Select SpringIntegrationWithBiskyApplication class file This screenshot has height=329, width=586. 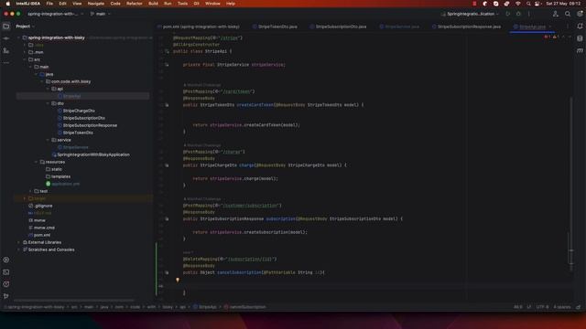pyautogui.click(x=93, y=154)
